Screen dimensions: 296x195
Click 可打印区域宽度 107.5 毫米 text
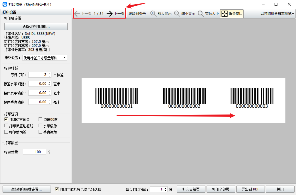click(26, 42)
